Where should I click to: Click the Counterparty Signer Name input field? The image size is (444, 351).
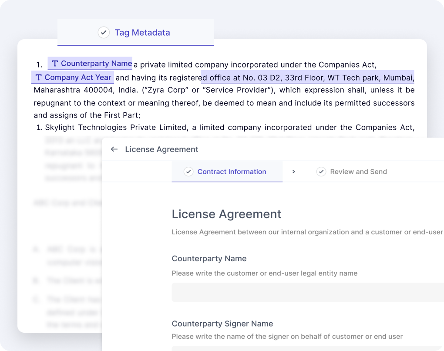pos(307,348)
